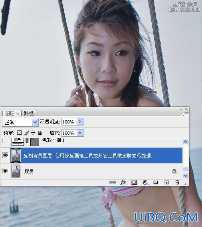This screenshot has height=227, width=202.
Task: Select the 色彩平衡 1 layer name
Action: [53, 140]
